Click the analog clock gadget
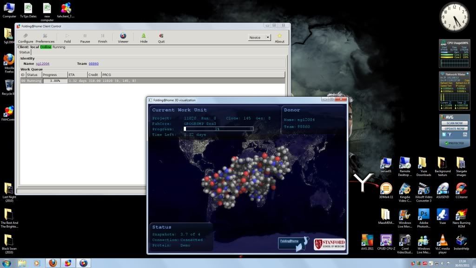 (455, 17)
